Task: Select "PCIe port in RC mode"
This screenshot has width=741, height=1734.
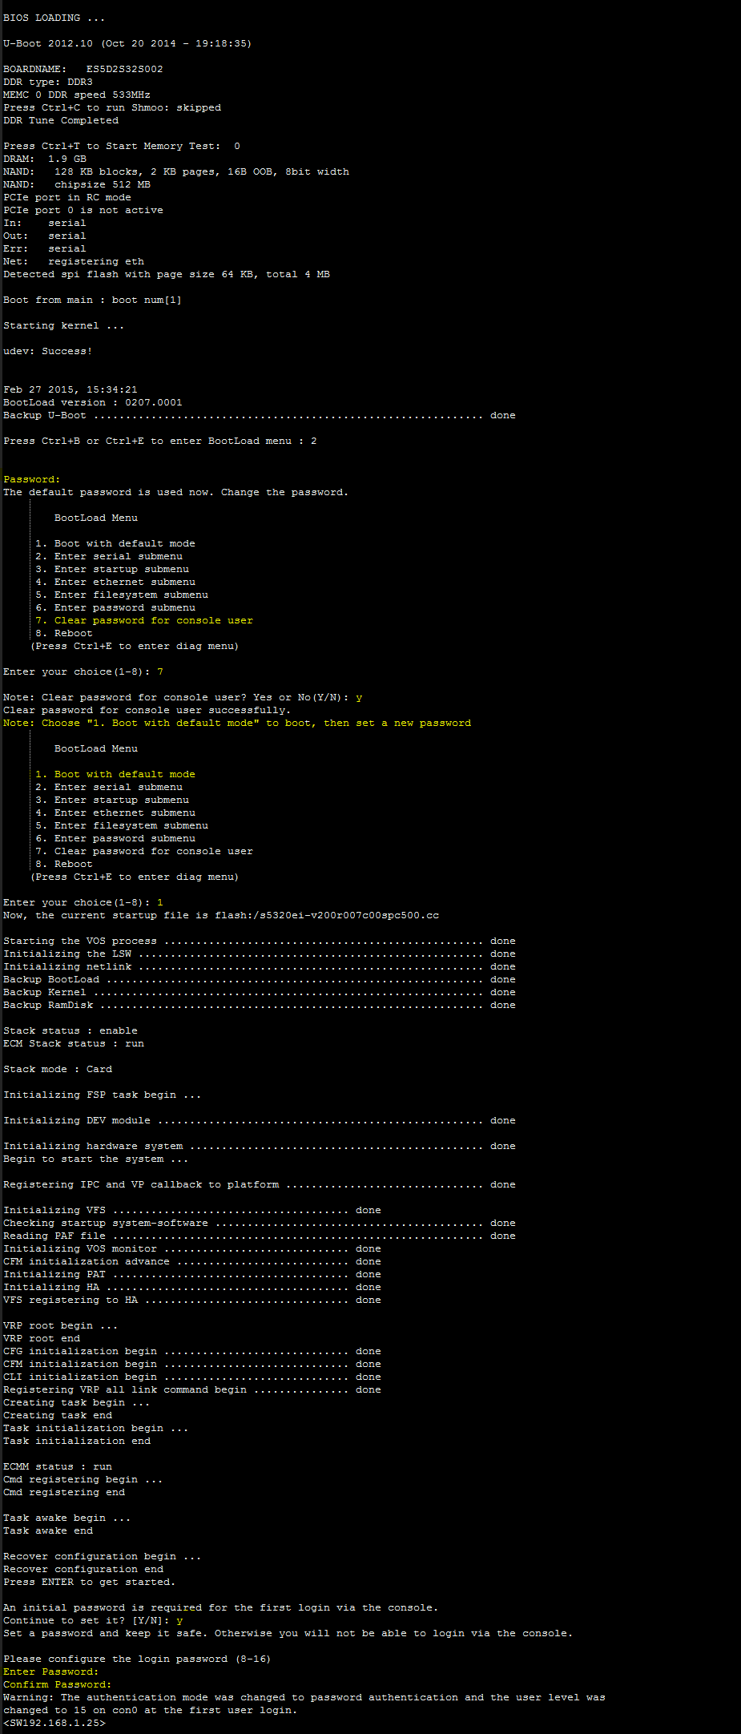Action: [x=67, y=197]
